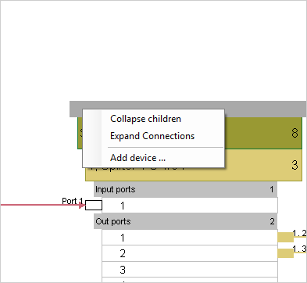Click the 1.2 output connection stub
This screenshot has width=307, height=283.
tap(286, 238)
